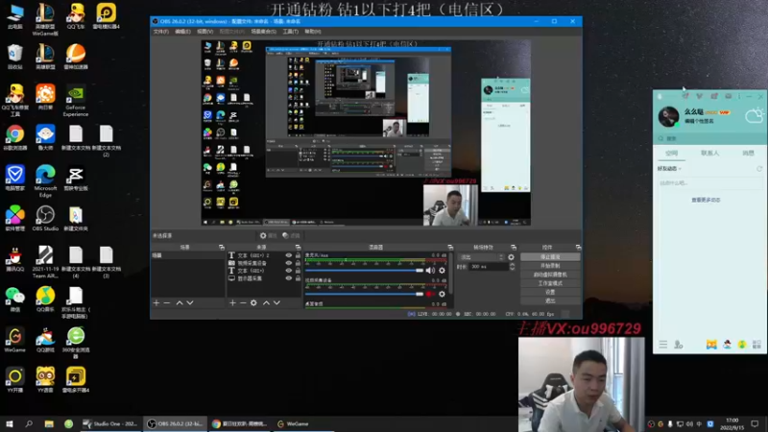Move scene up with arrow
The image size is (768, 432).
[x=180, y=303]
